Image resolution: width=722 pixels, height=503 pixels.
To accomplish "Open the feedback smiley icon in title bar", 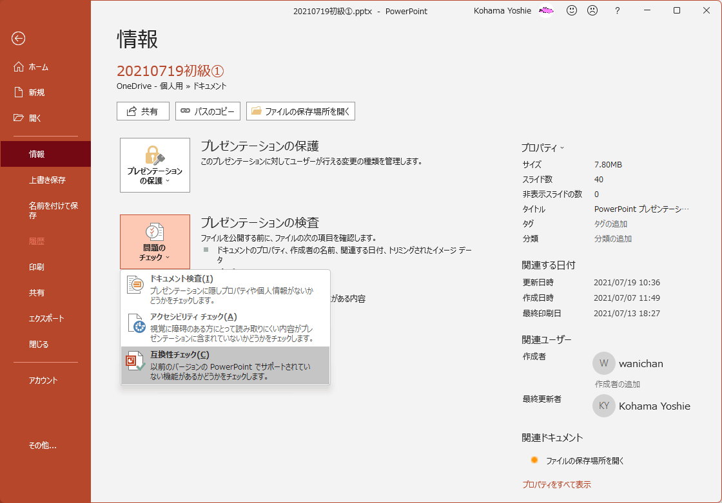I will pyautogui.click(x=571, y=10).
